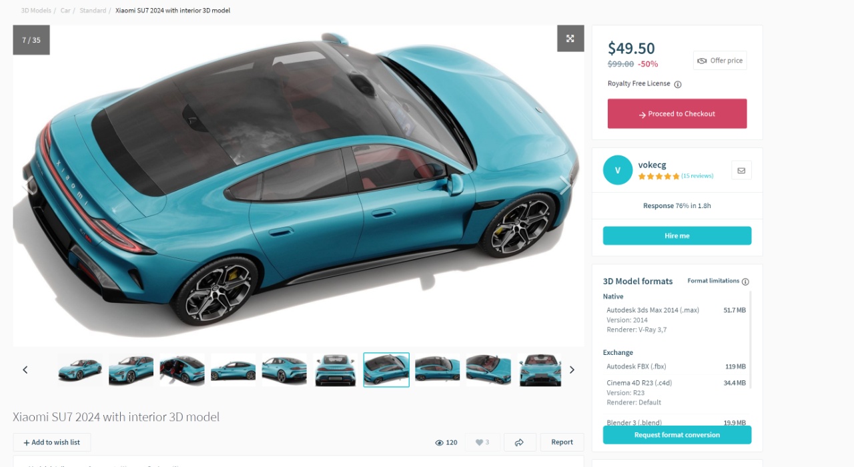Click the Royalty Free License info icon

click(x=677, y=84)
